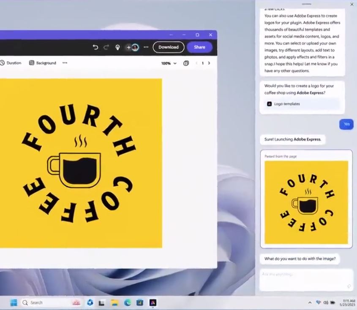Select the 'What do you want to do with the image?' message
This screenshot has width=357, height=310.
click(x=300, y=259)
